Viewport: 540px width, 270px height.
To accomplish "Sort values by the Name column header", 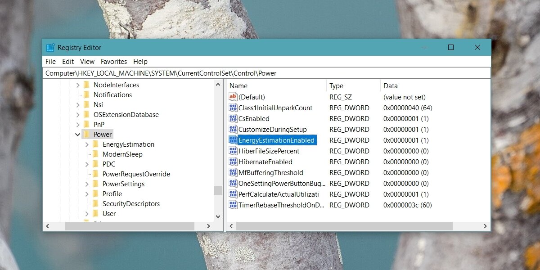I will (x=276, y=86).
